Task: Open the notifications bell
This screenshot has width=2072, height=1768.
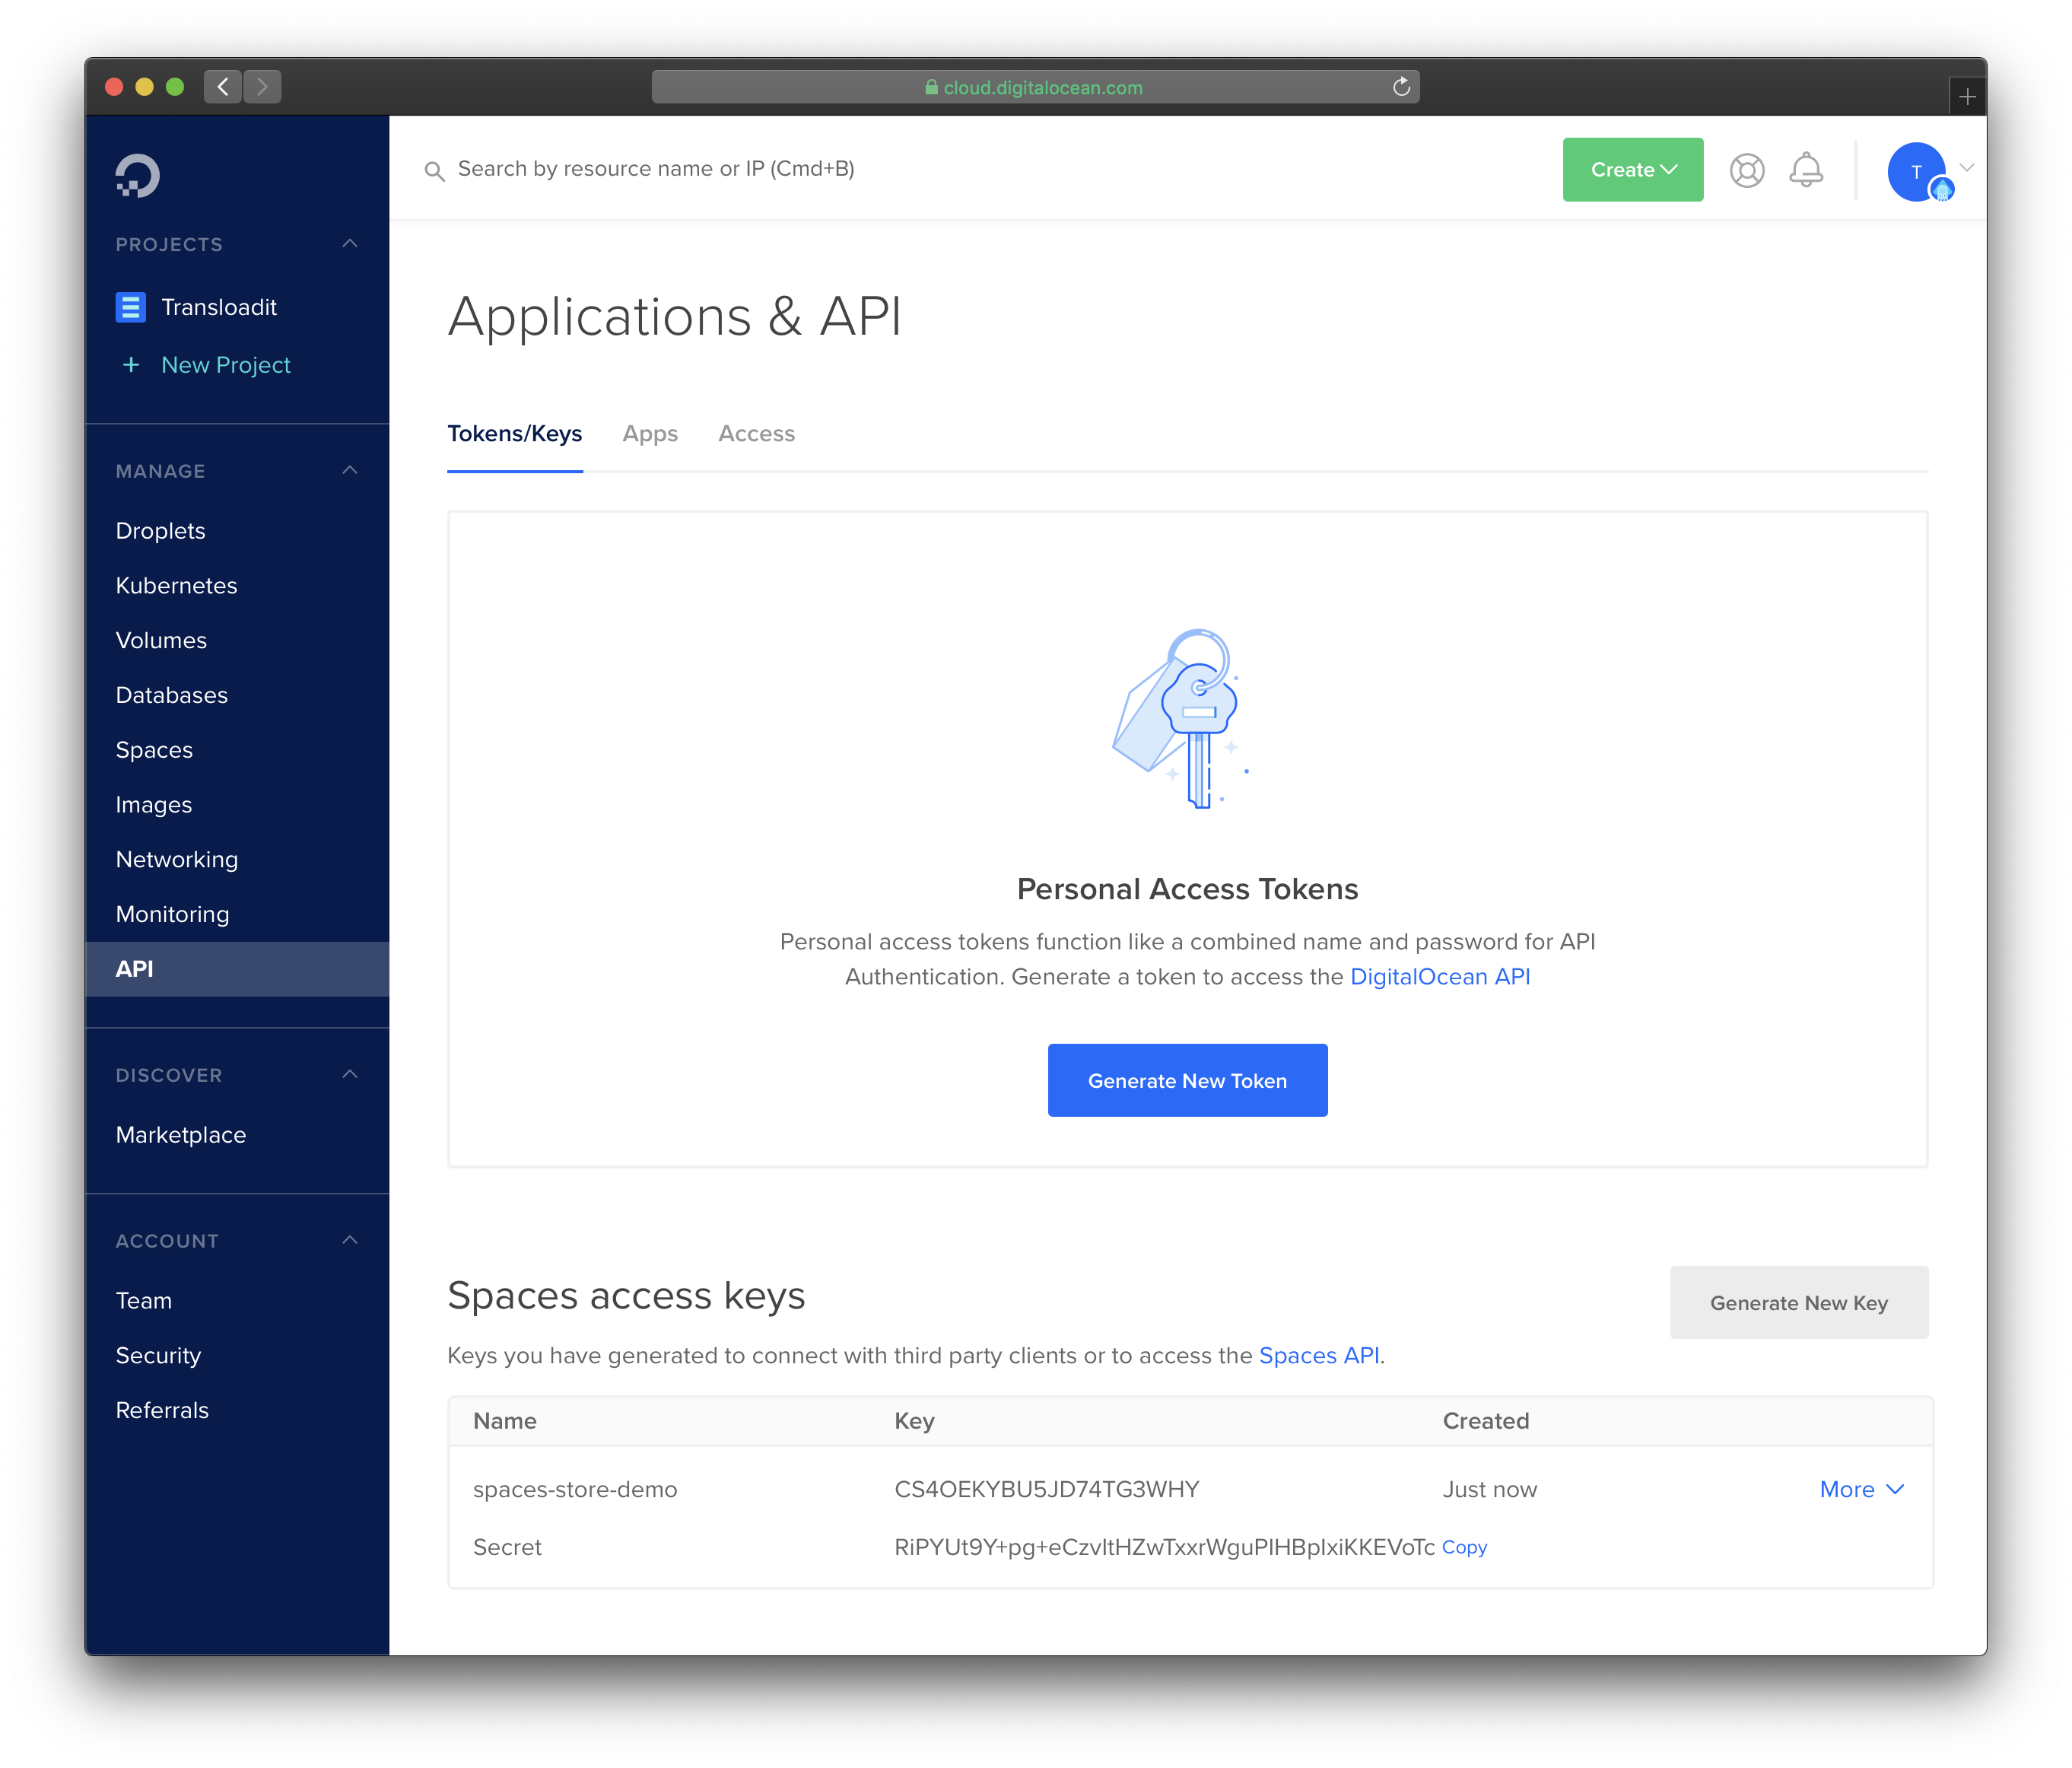Action: point(1806,170)
